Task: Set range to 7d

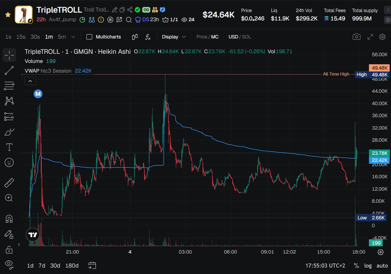Action: click(42, 266)
